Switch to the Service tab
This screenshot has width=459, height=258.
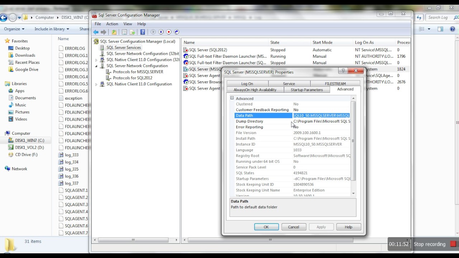click(289, 84)
